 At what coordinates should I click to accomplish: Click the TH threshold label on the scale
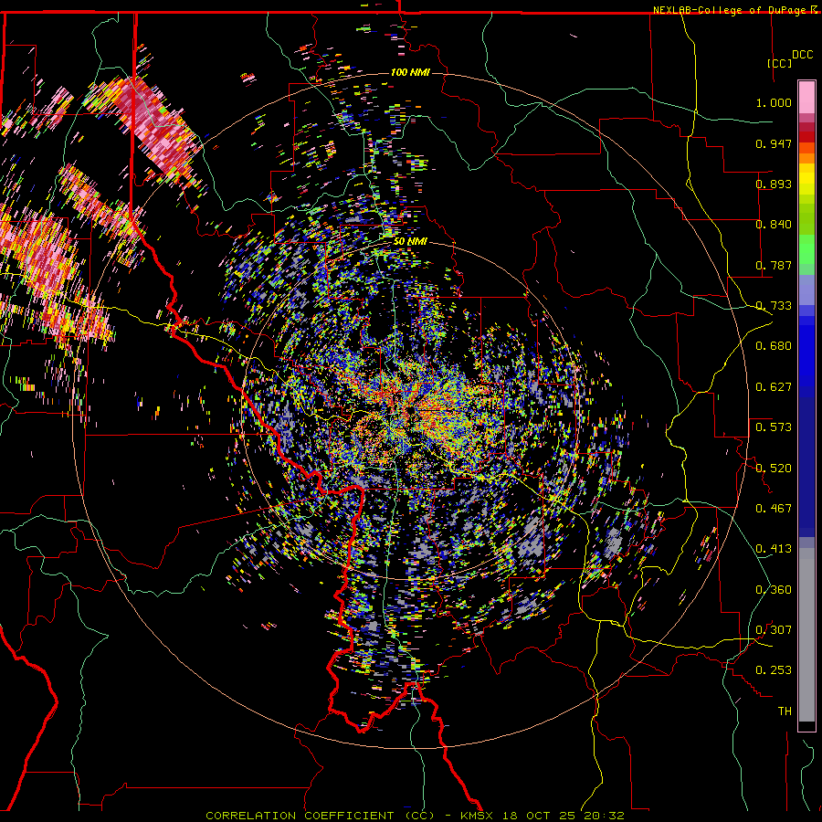point(785,711)
